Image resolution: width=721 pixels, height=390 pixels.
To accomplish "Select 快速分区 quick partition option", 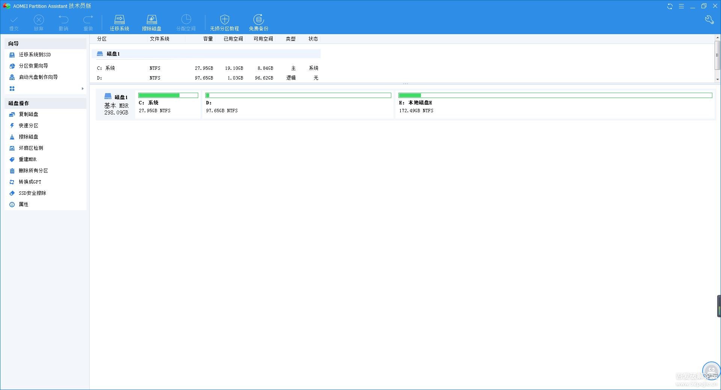I will 29,125.
